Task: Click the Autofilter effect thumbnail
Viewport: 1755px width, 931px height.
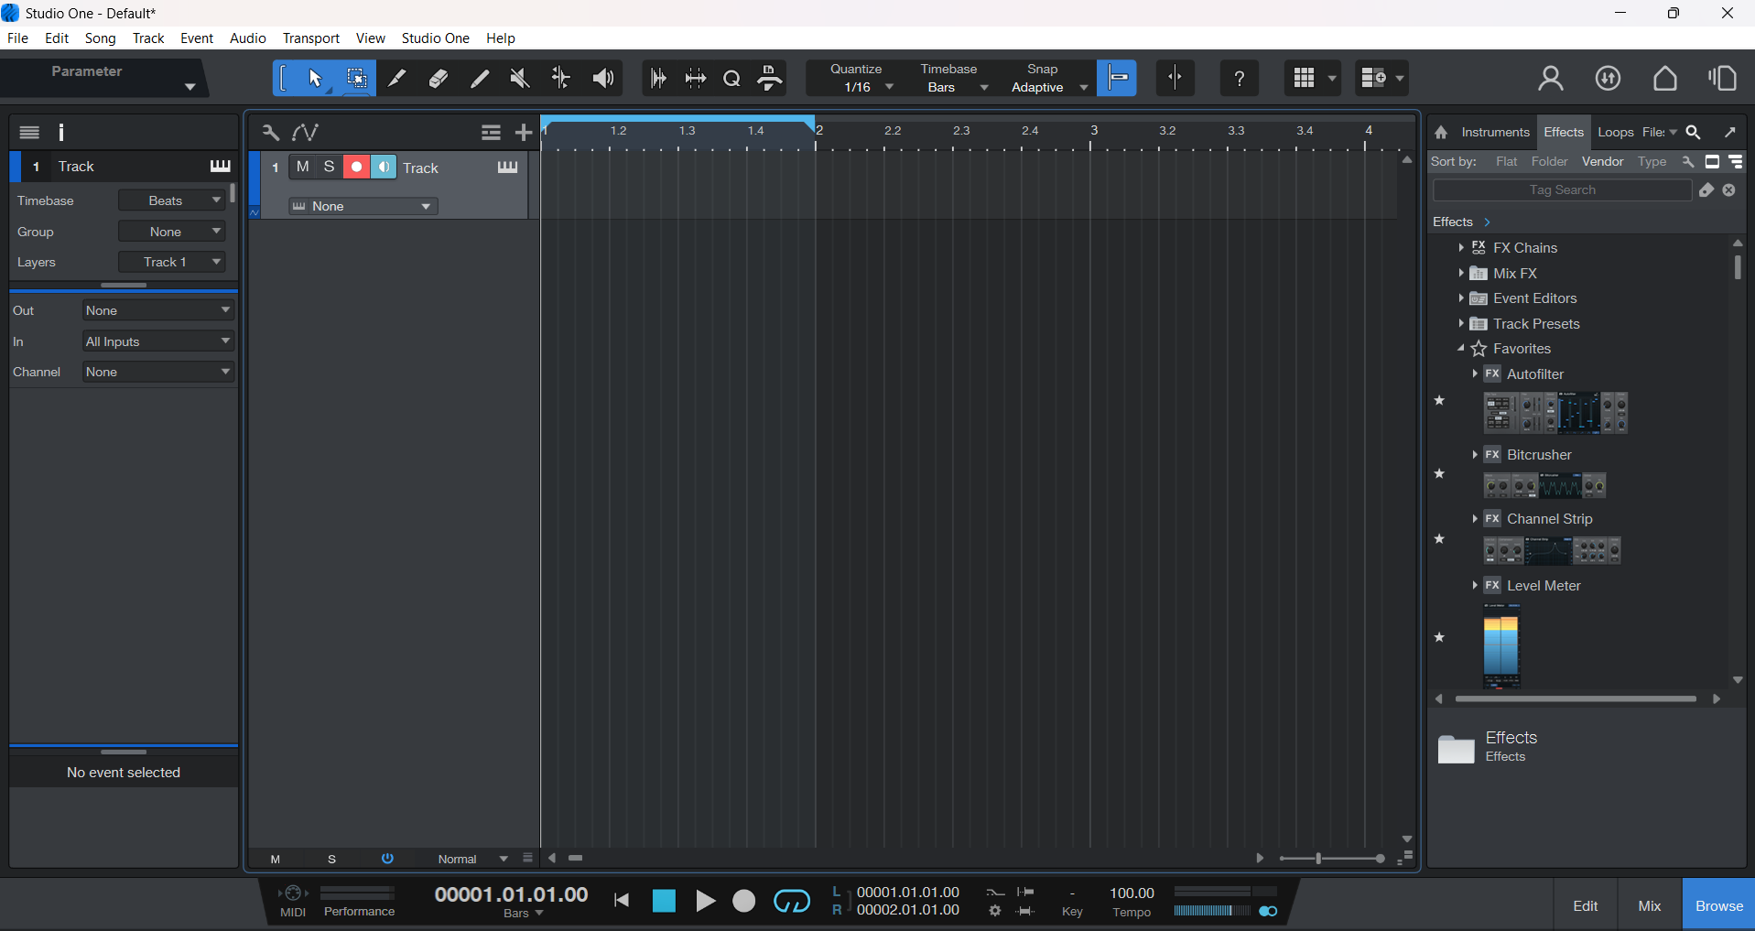Action: (x=1555, y=413)
